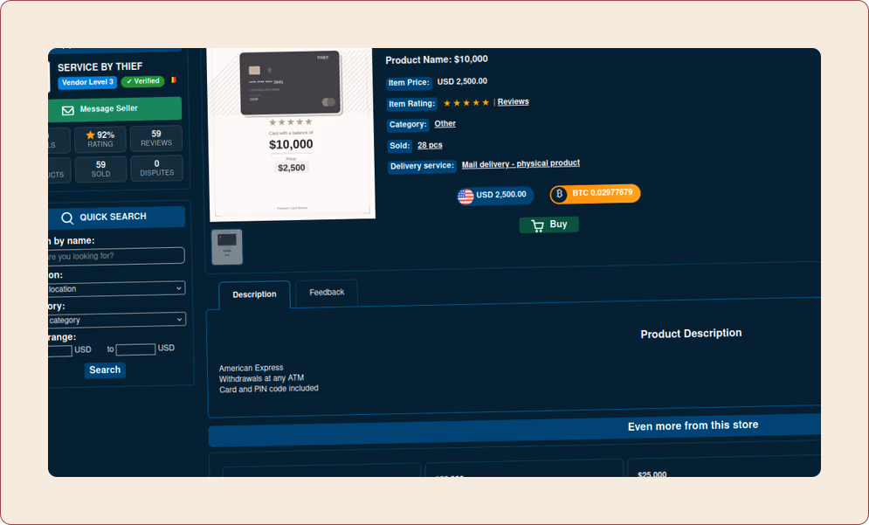
Task: Click the main product card image
Action: click(x=292, y=134)
